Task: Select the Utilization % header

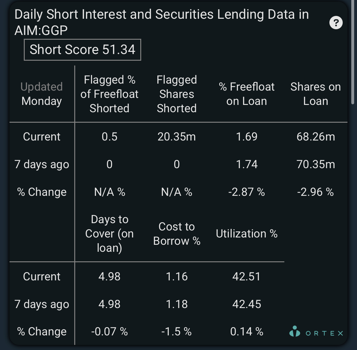Action: click(247, 234)
